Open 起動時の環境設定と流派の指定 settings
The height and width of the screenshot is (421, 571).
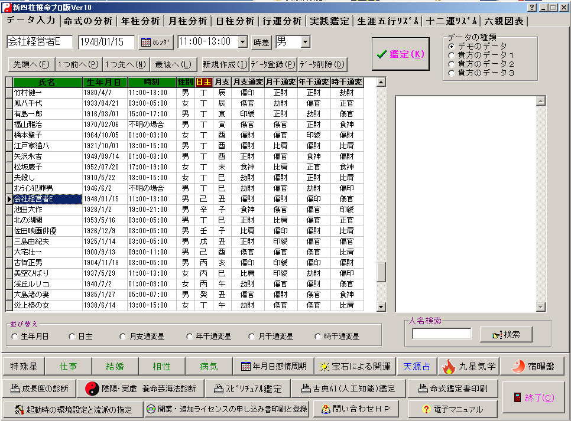pos(73,409)
